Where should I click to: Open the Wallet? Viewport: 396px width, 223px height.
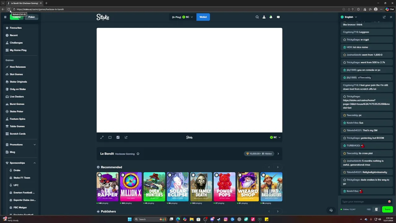[203, 17]
